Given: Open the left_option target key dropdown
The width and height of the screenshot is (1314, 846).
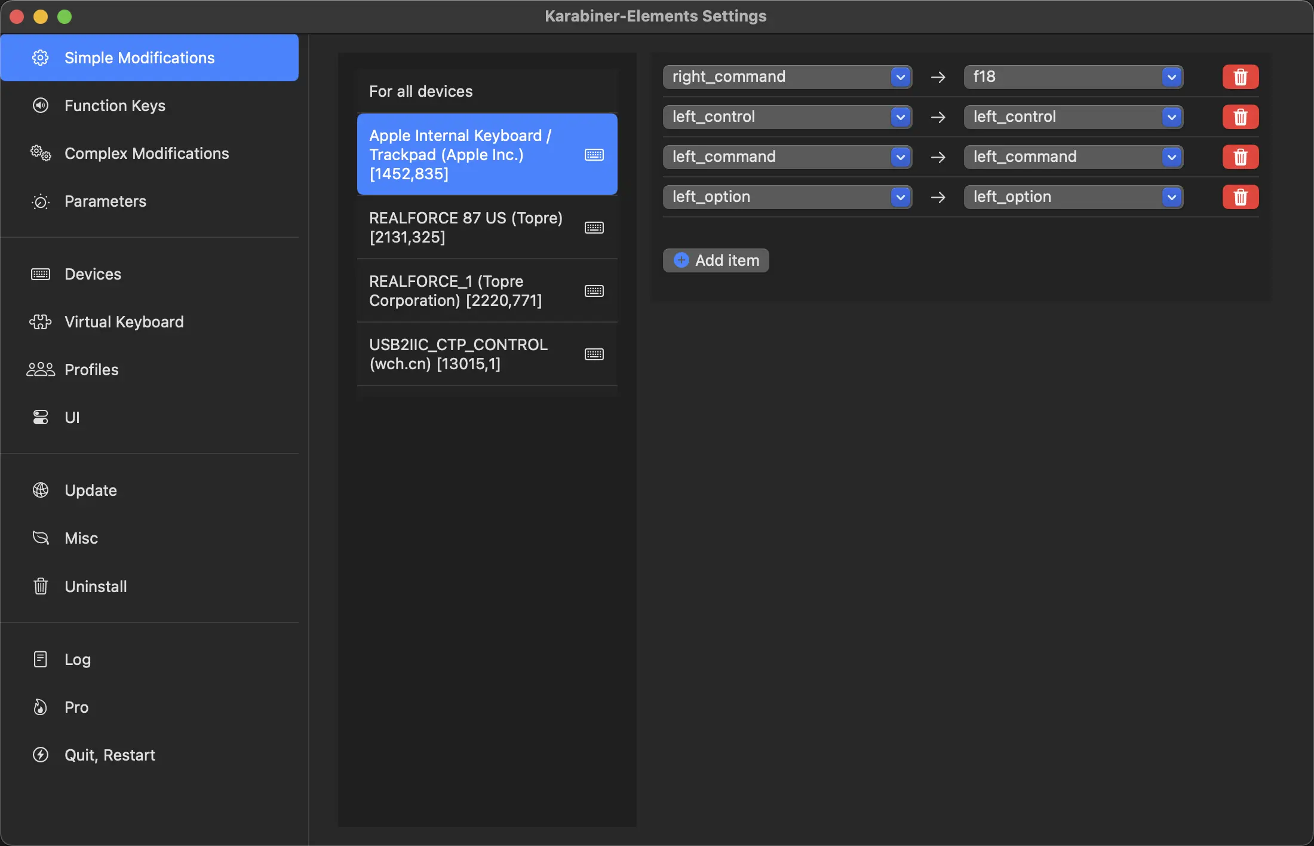Looking at the screenshot, I should point(1073,197).
